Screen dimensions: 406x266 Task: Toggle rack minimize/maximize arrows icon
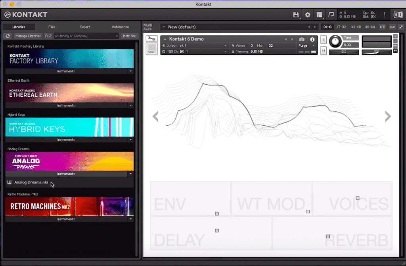[401, 27]
